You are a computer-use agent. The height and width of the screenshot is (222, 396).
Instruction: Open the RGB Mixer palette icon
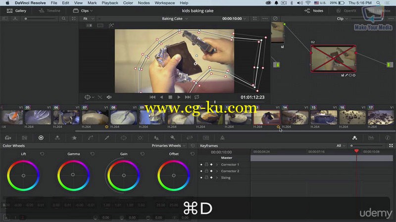[x=57, y=138]
